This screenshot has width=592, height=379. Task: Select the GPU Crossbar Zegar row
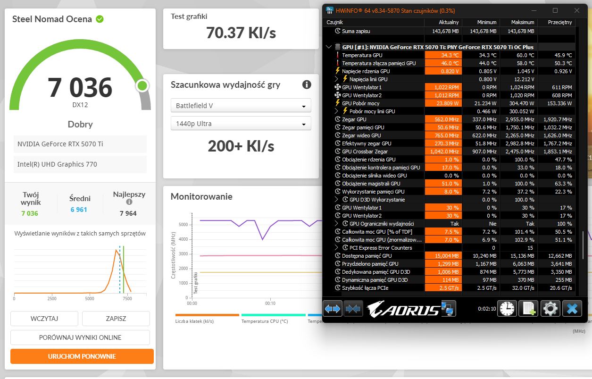click(x=450, y=152)
